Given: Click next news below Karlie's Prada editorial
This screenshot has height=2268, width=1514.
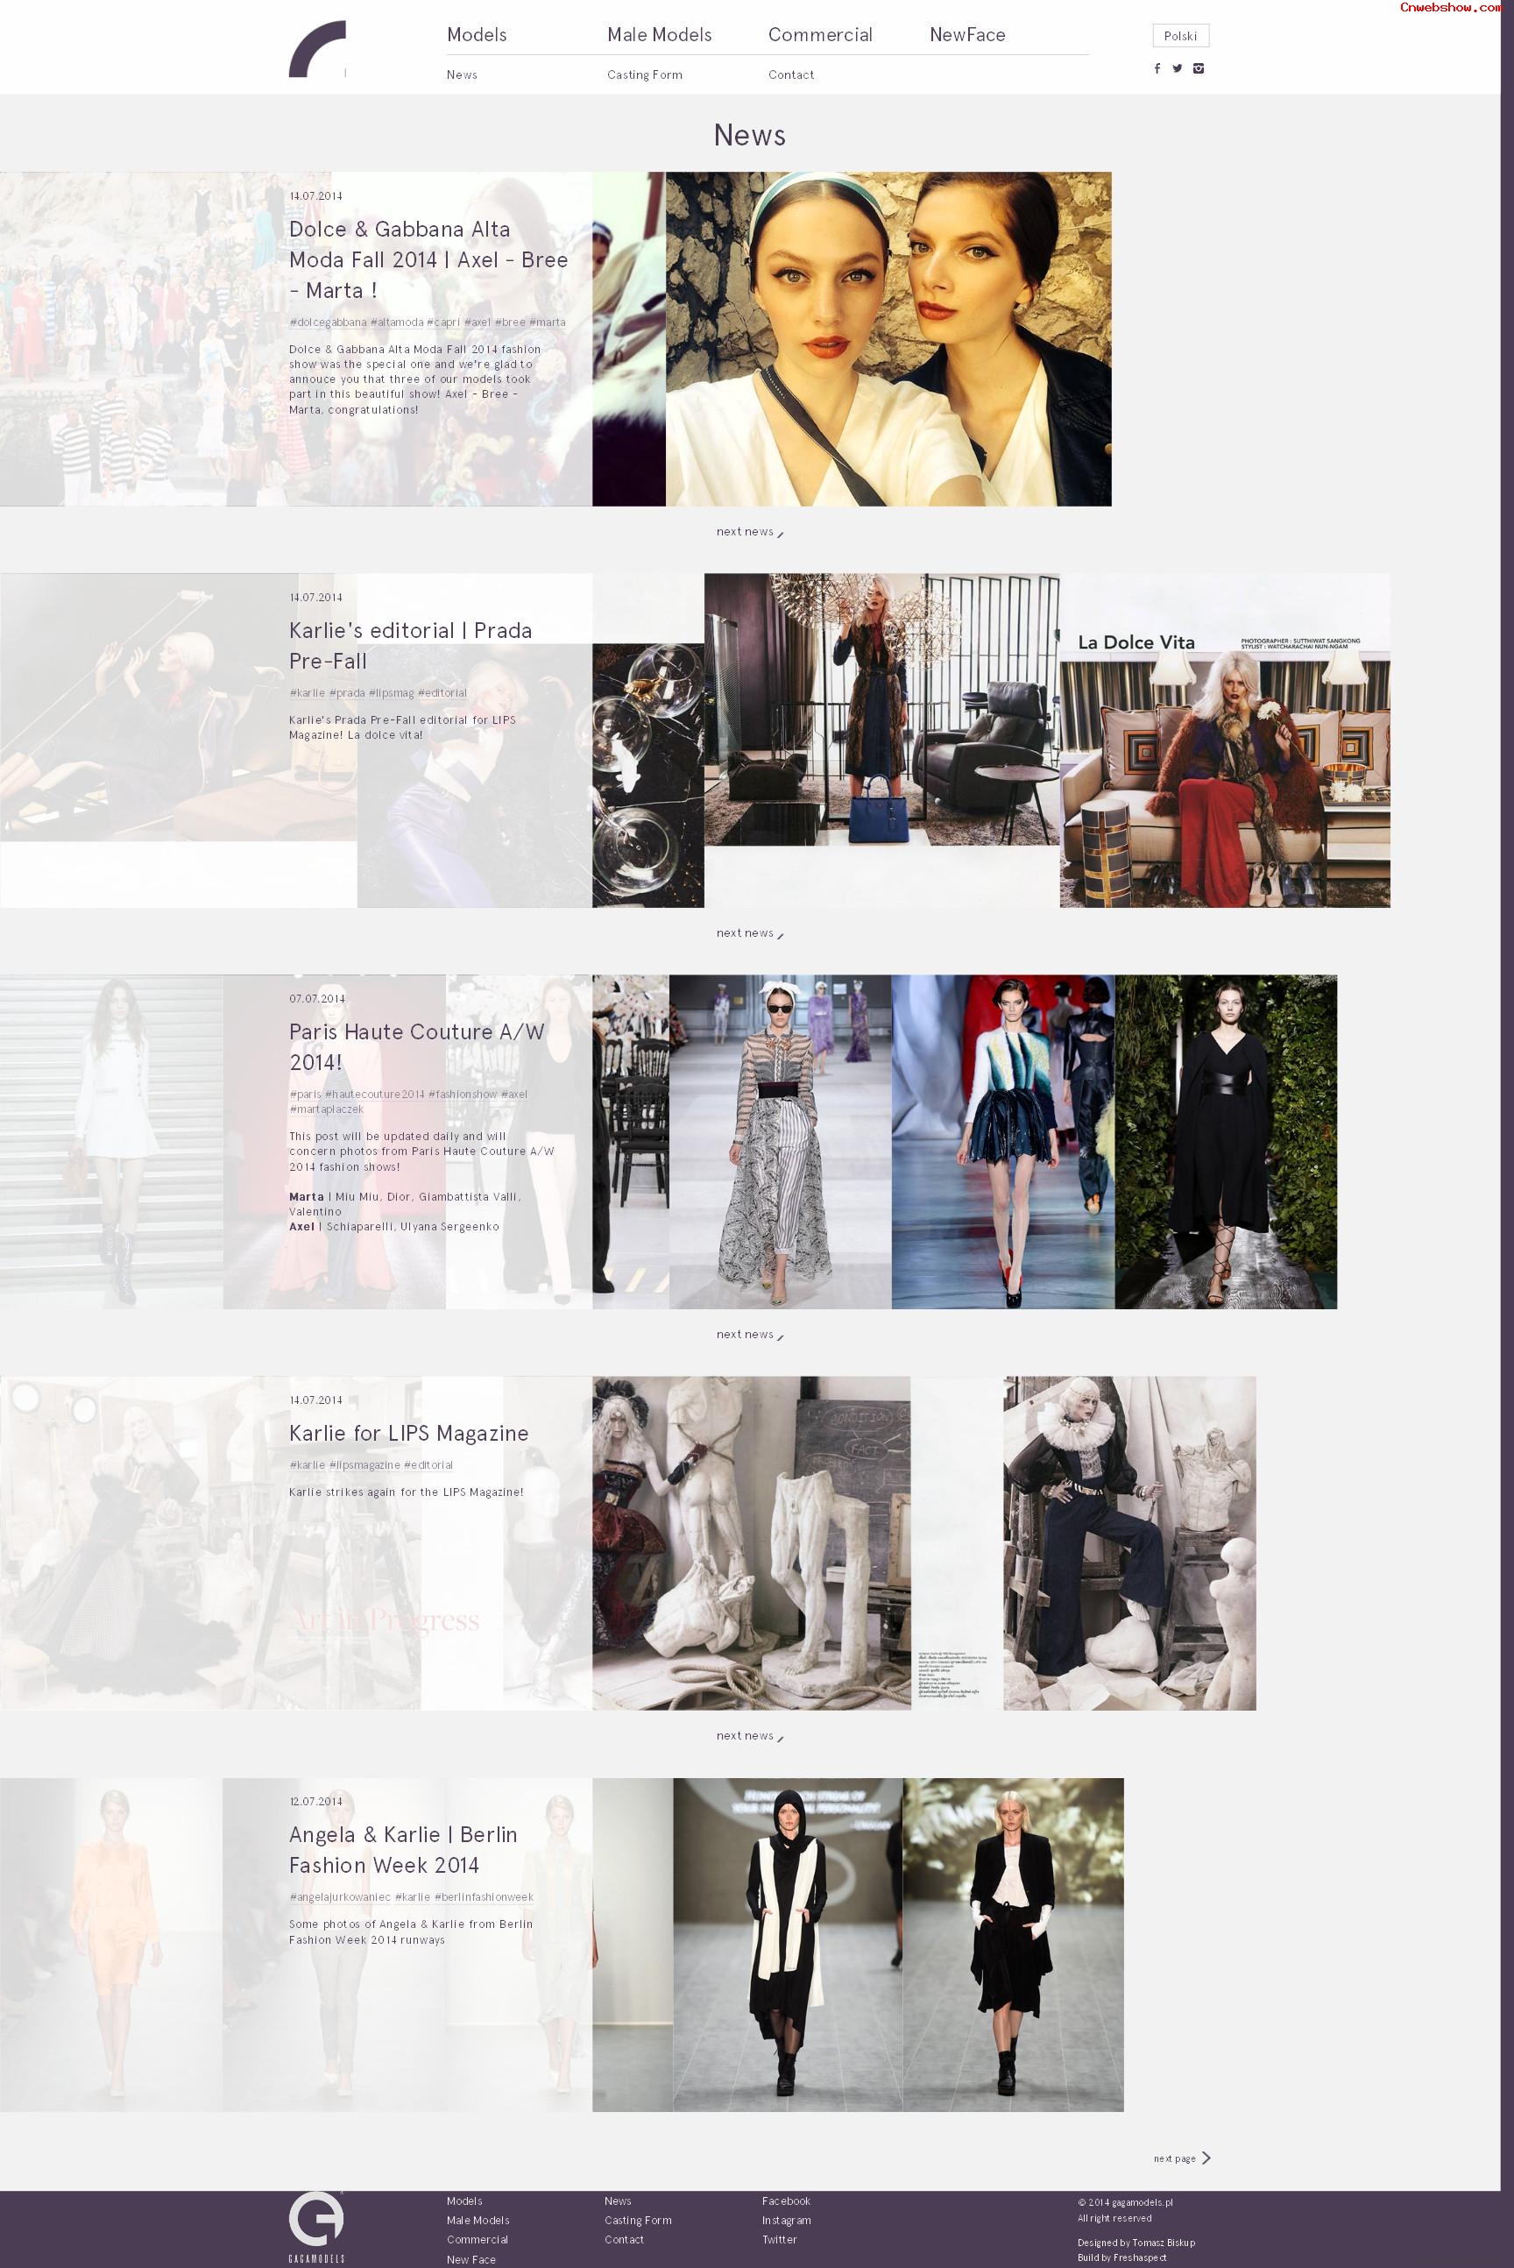Looking at the screenshot, I should 749,933.
